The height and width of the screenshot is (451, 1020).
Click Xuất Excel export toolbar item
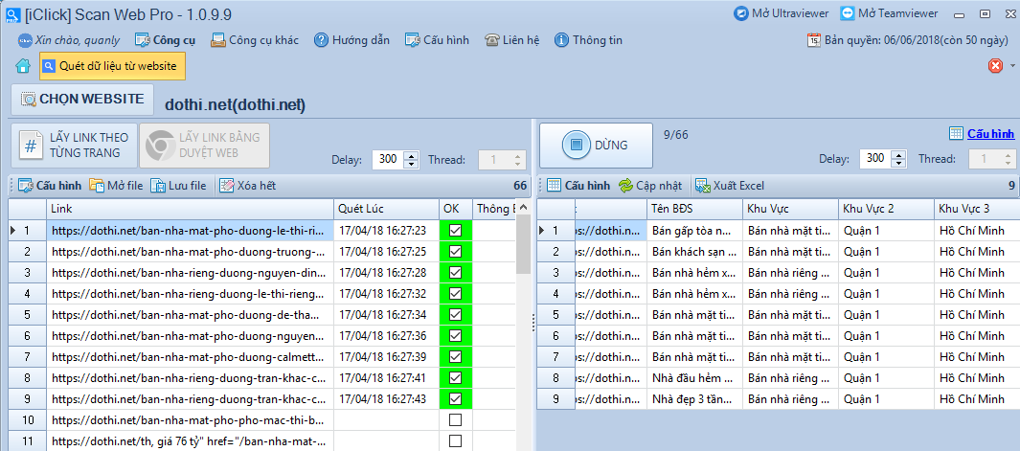pos(730,186)
